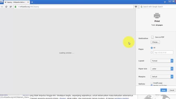Viewport: 176px width, 99px height.
Task: Enable the Simplify page checkbox
Action: 152,83
